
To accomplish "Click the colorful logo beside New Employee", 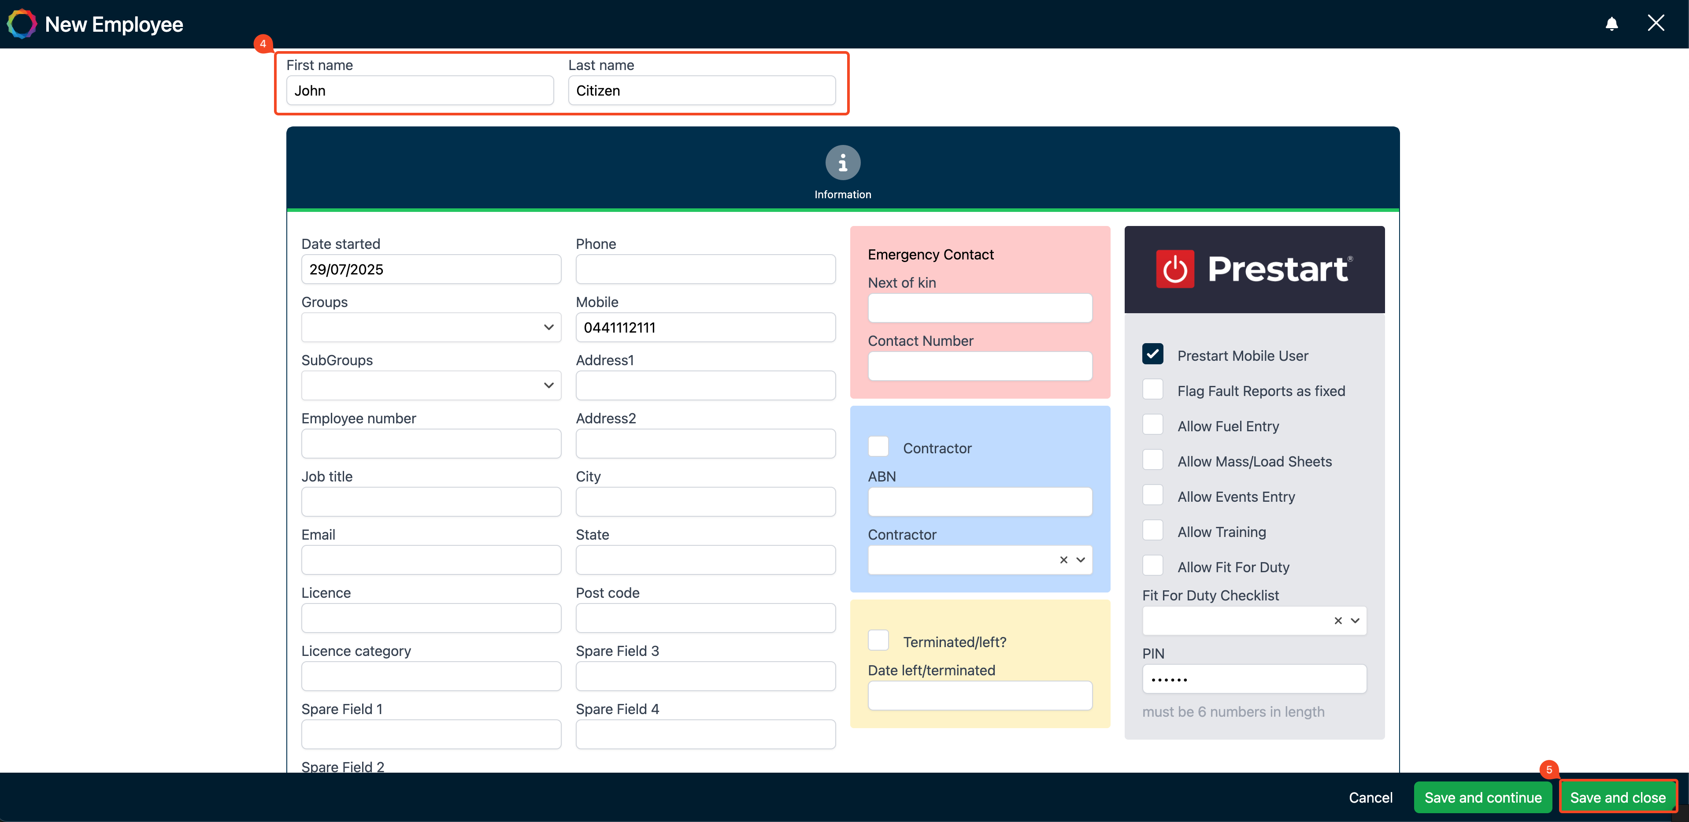I will [22, 24].
